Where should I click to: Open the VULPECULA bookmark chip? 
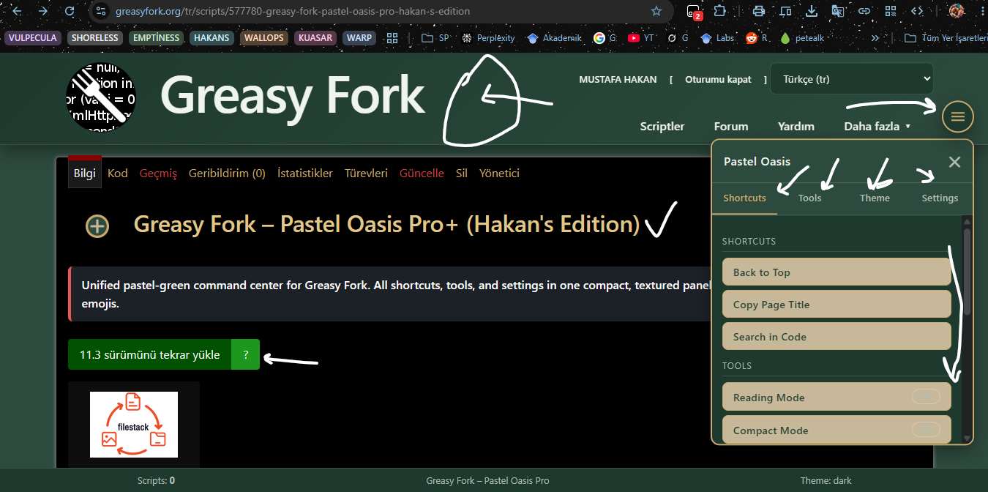pos(33,38)
